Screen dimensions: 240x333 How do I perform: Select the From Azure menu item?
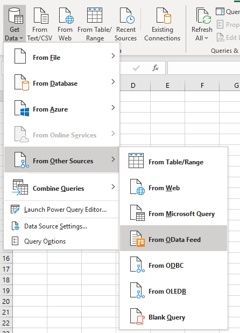[x=62, y=108]
